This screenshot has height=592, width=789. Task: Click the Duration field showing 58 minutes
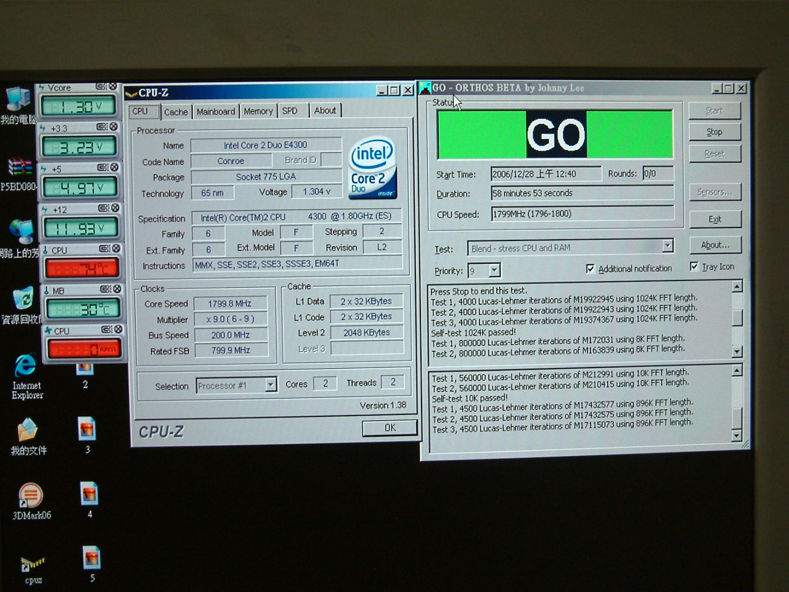(x=582, y=193)
